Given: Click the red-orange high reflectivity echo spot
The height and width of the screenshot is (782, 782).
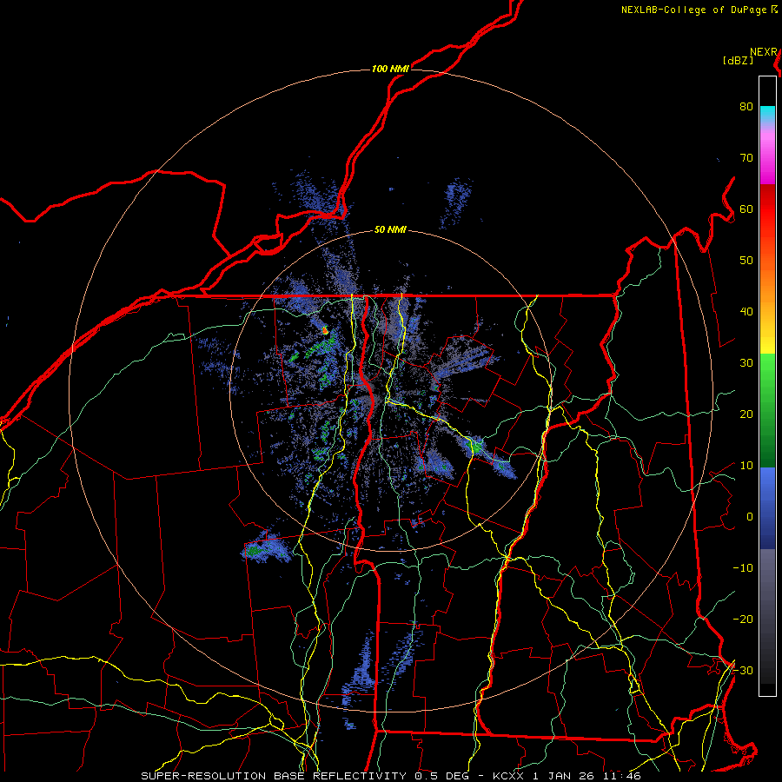Looking at the screenshot, I should click(325, 329).
